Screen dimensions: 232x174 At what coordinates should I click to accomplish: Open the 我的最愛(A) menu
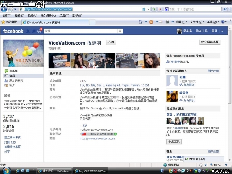(48, 16)
